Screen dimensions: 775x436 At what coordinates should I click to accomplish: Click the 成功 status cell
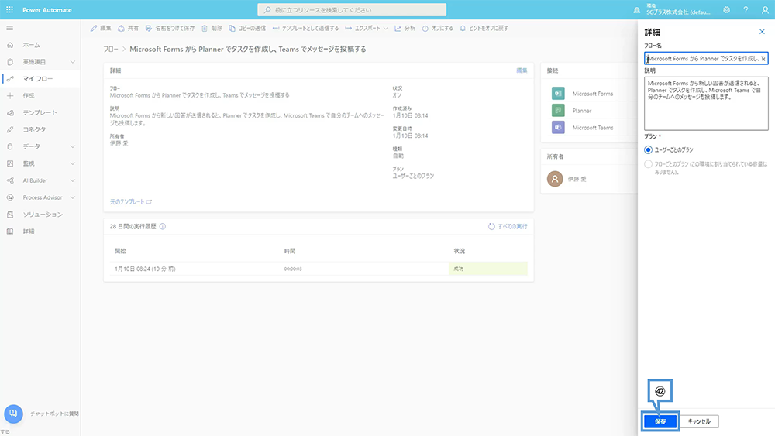click(x=487, y=269)
